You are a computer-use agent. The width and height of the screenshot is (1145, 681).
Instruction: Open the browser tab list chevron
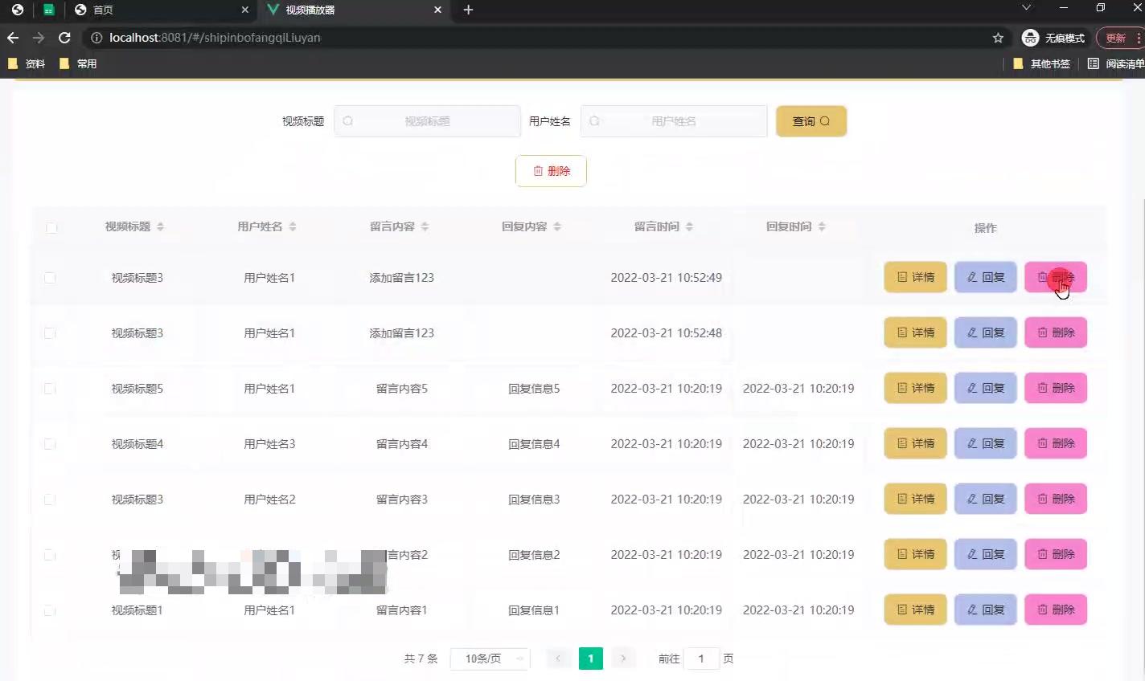[x=1027, y=10]
